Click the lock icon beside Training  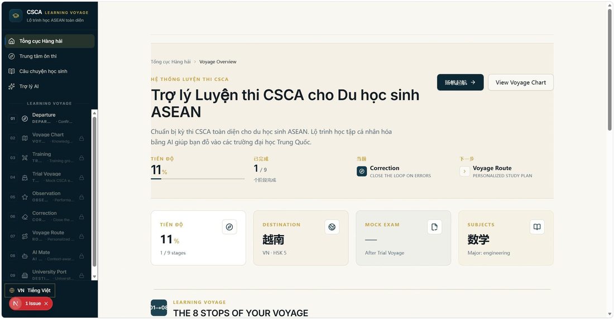pos(81,158)
